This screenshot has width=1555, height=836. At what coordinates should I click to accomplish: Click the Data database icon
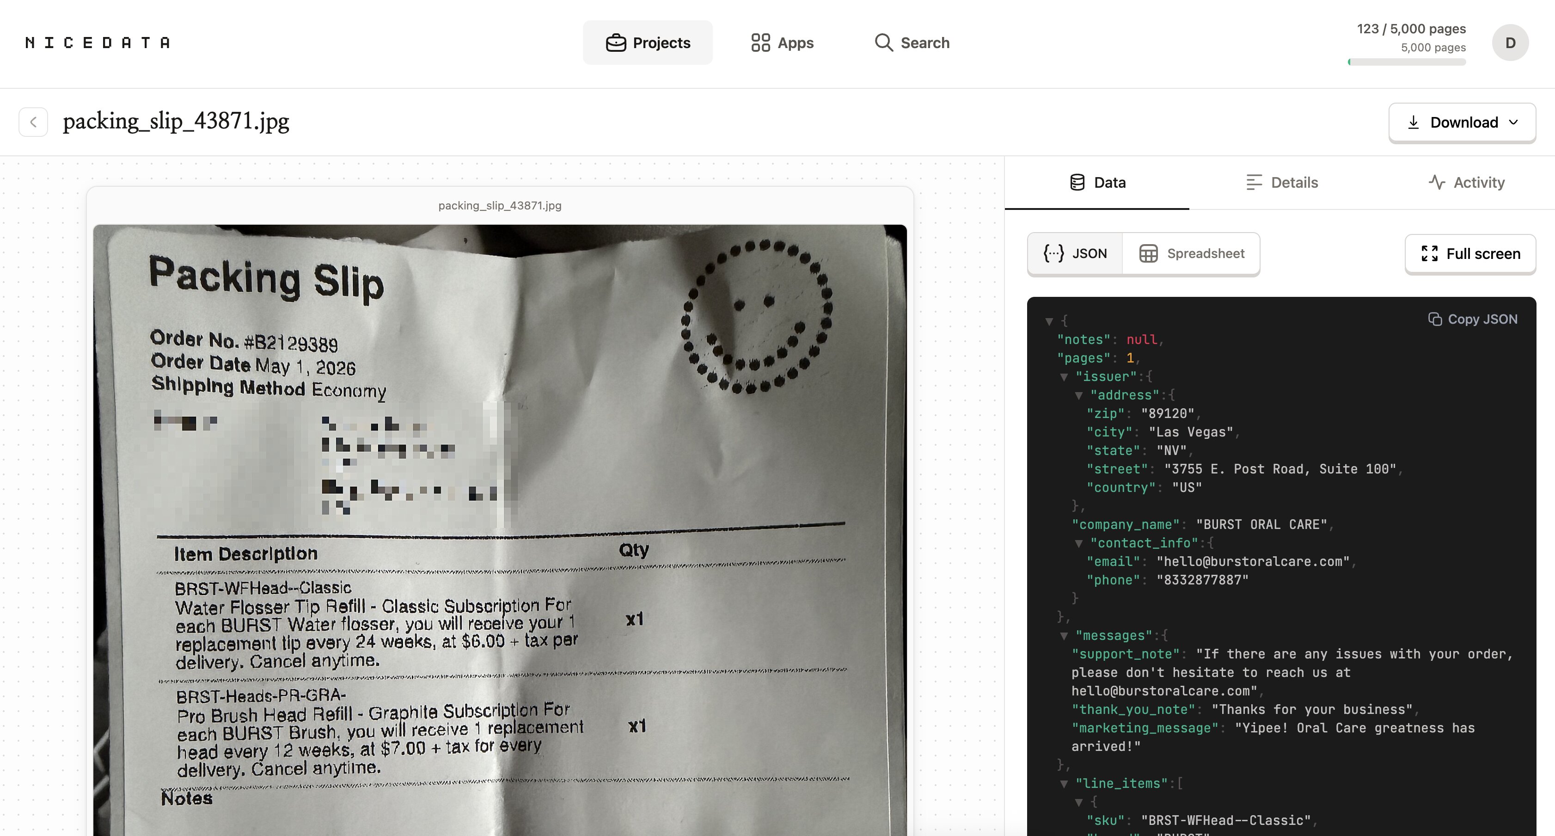tap(1077, 183)
